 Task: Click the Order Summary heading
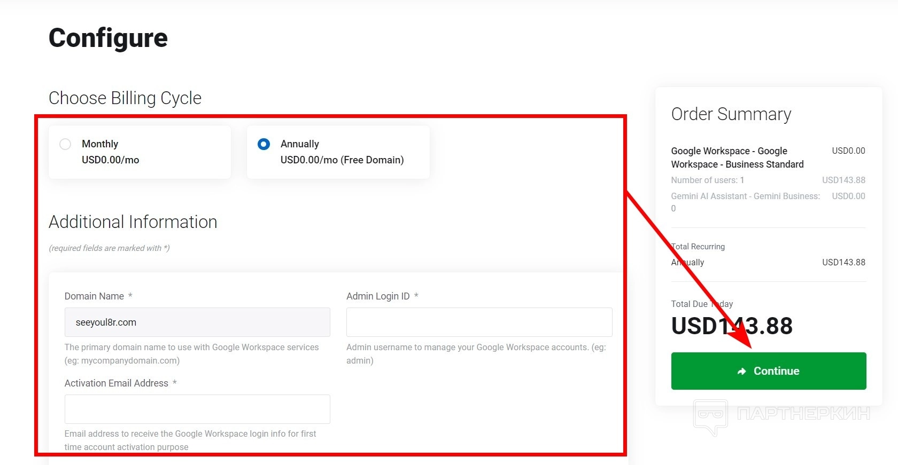tap(731, 114)
